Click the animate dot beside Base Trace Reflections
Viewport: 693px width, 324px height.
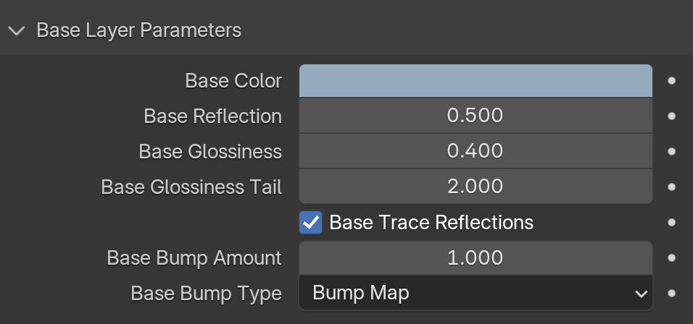pyautogui.click(x=672, y=222)
